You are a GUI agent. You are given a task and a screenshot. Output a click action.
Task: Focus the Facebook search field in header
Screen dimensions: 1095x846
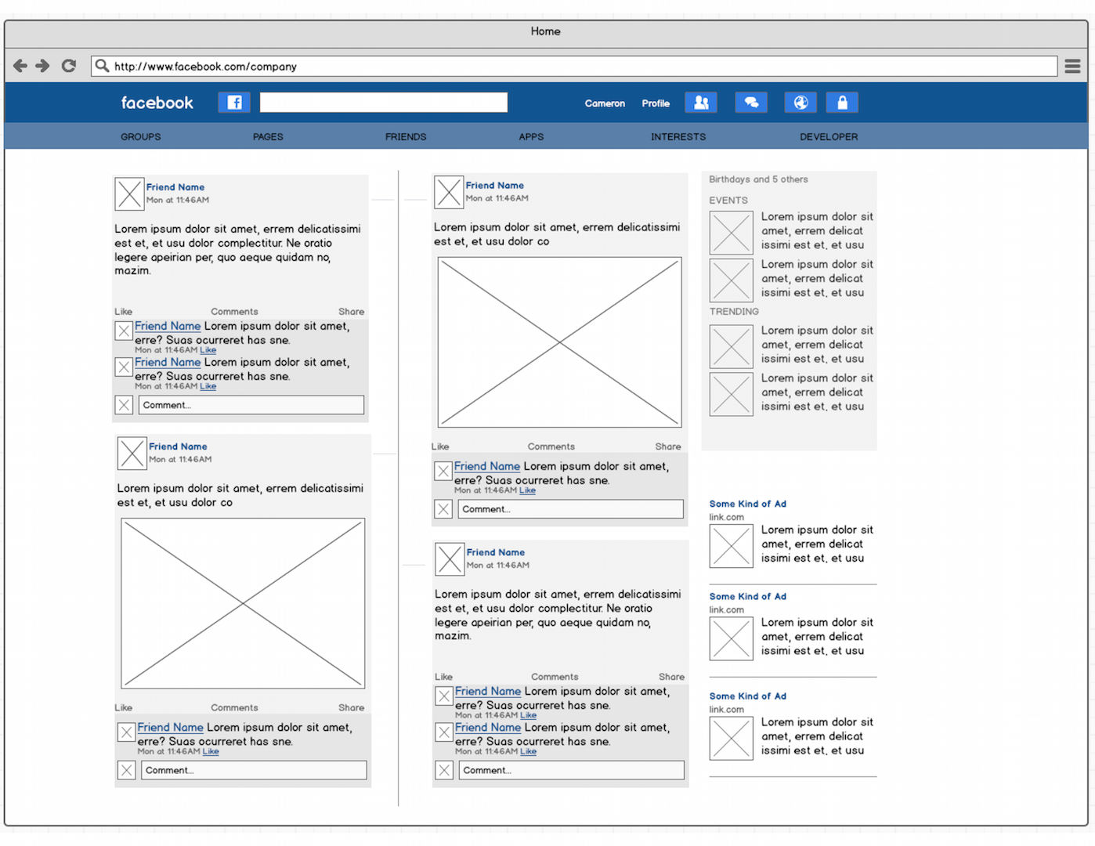[384, 103]
